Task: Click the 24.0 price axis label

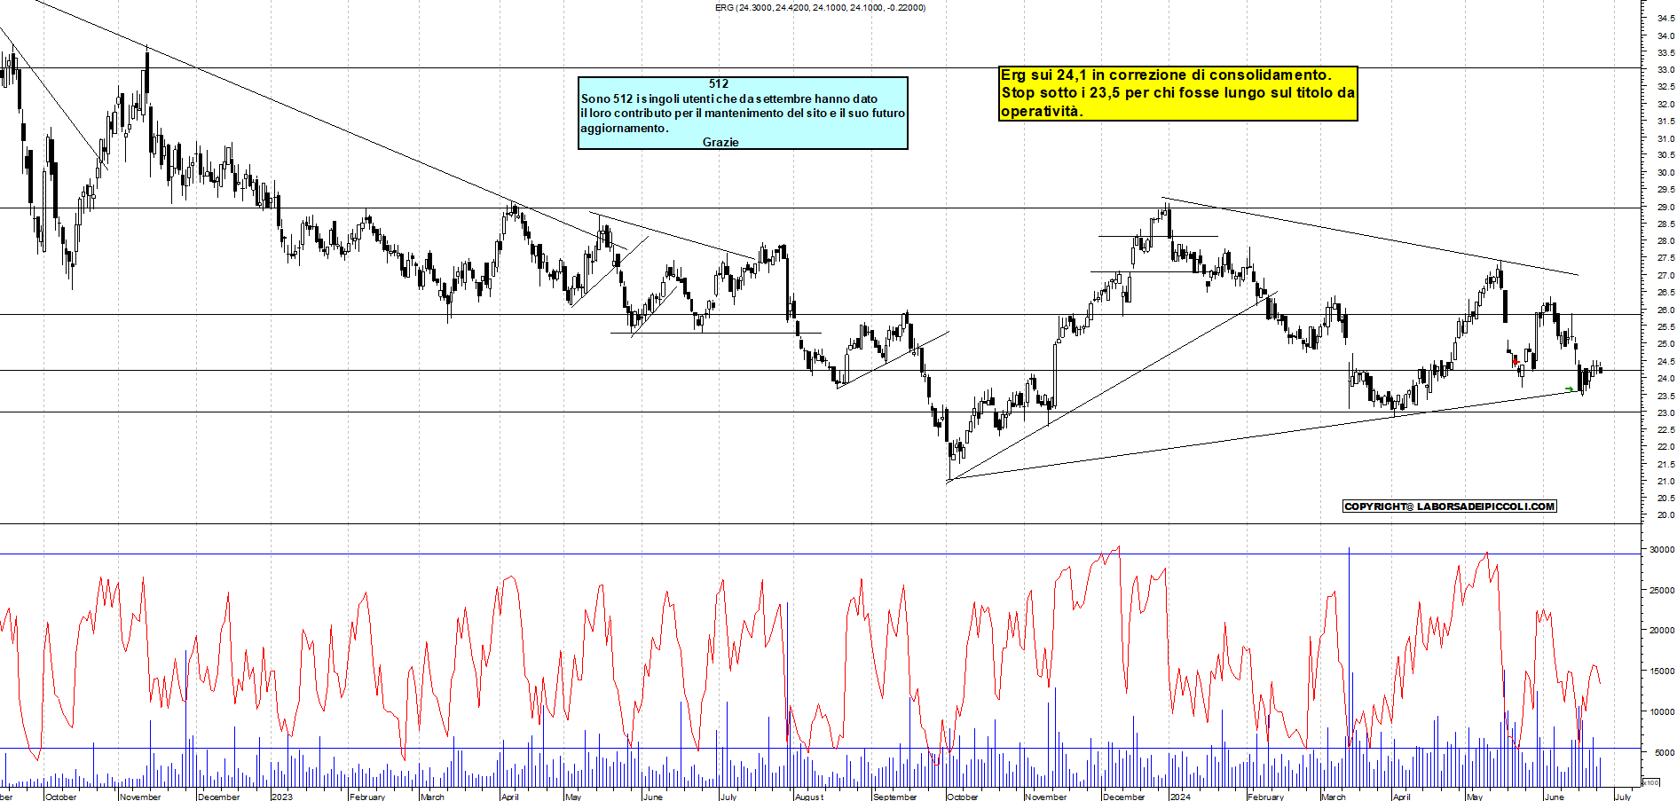Action: point(1665,379)
